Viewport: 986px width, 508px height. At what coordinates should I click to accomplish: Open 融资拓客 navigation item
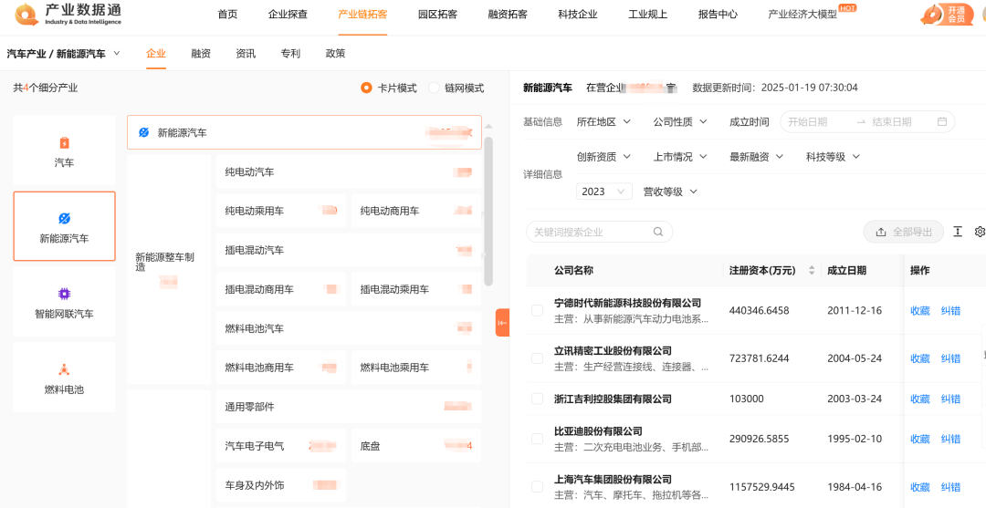click(508, 15)
